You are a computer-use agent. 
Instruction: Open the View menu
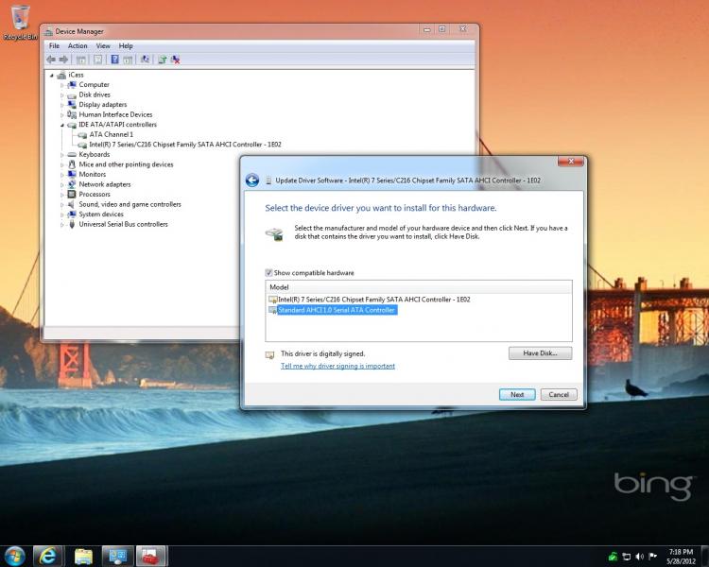pyautogui.click(x=103, y=46)
